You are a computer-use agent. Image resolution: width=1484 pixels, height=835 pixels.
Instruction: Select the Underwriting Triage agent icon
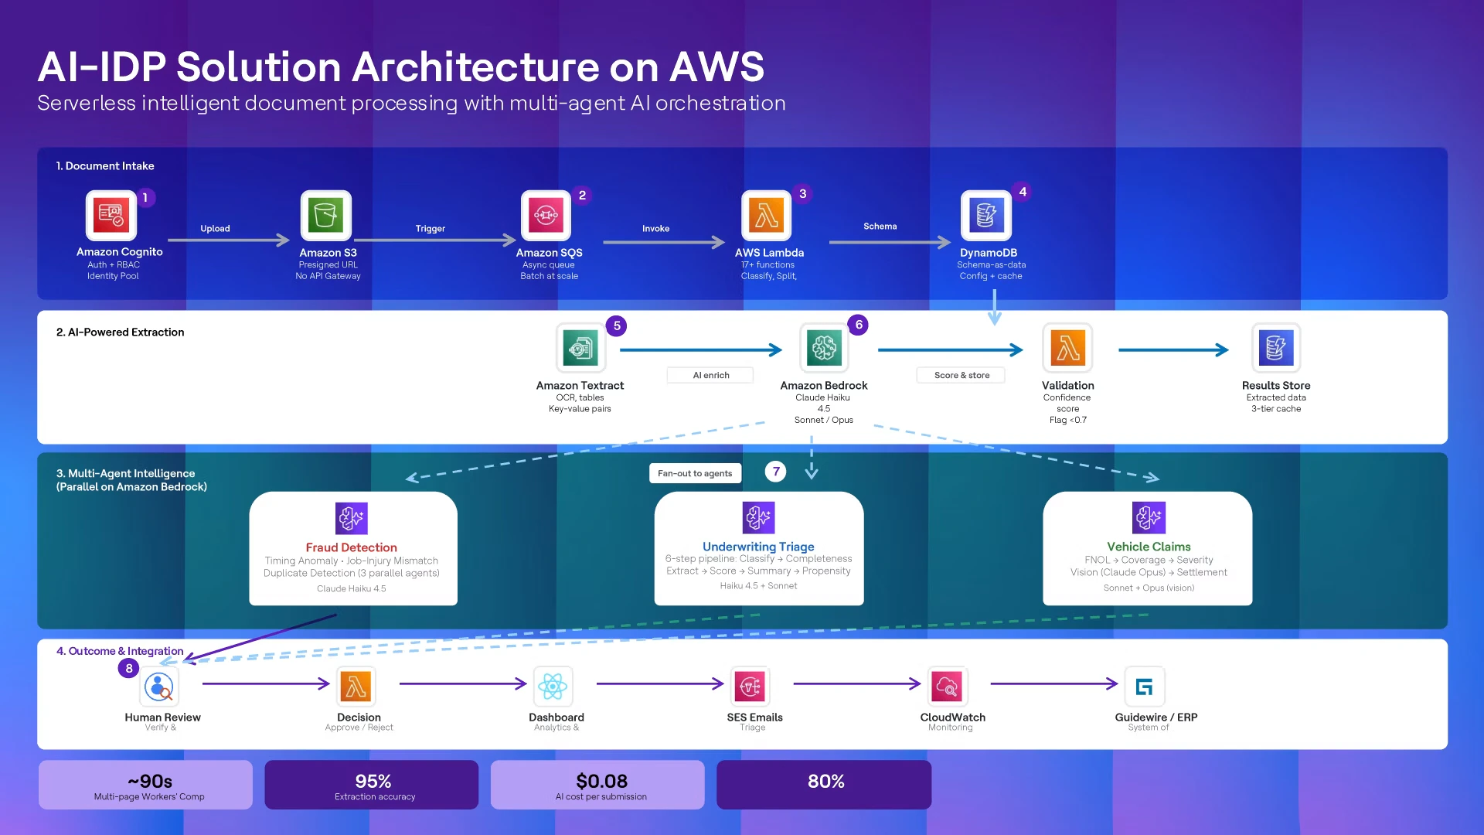click(x=758, y=517)
